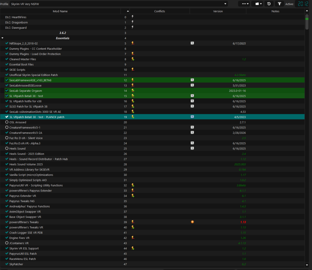
Task: Click notes icon on SexLabArousedSSELoose row
Action: [192, 85]
